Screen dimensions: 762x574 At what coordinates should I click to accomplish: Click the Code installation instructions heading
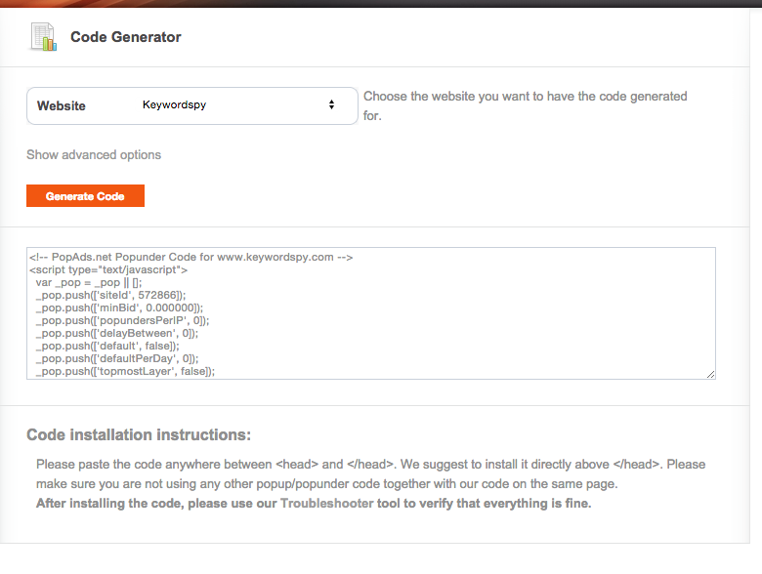[139, 434]
